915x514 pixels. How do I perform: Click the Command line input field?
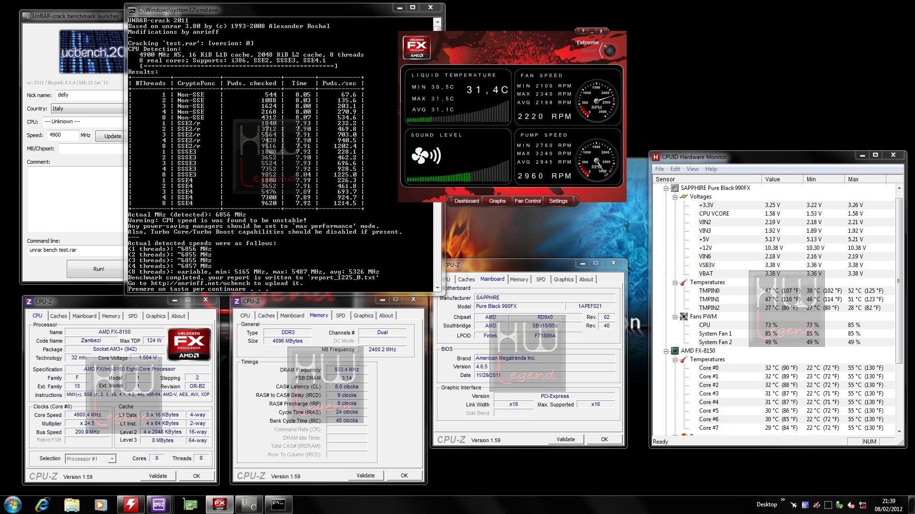76,250
